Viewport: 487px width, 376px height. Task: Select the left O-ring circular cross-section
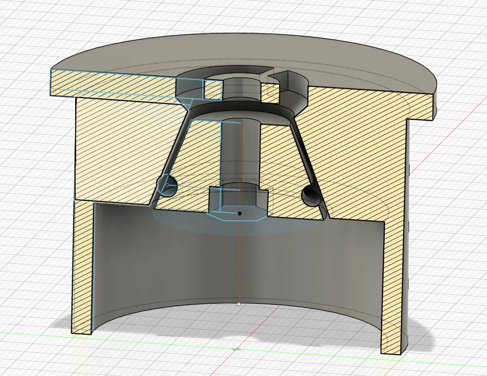click(x=168, y=185)
